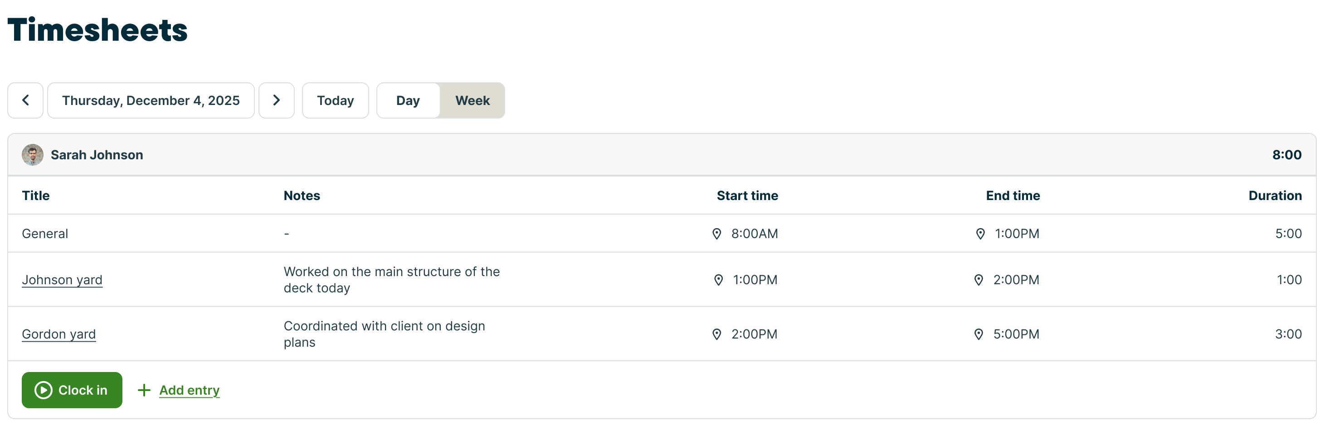The height and width of the screenshot is (439, 1325).
Task: Go to next day arrow
Action: click(276, 100)
